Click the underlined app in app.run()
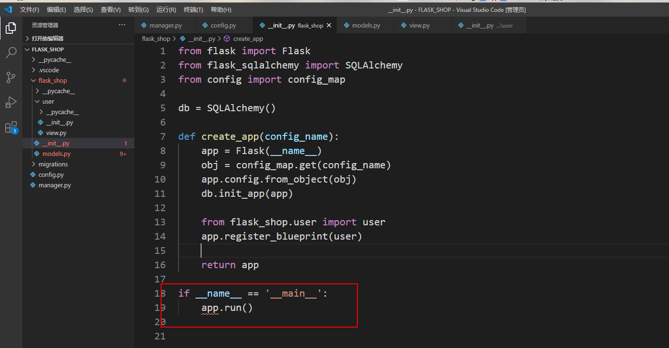669x348 pixels. click(x=210, y=308)
